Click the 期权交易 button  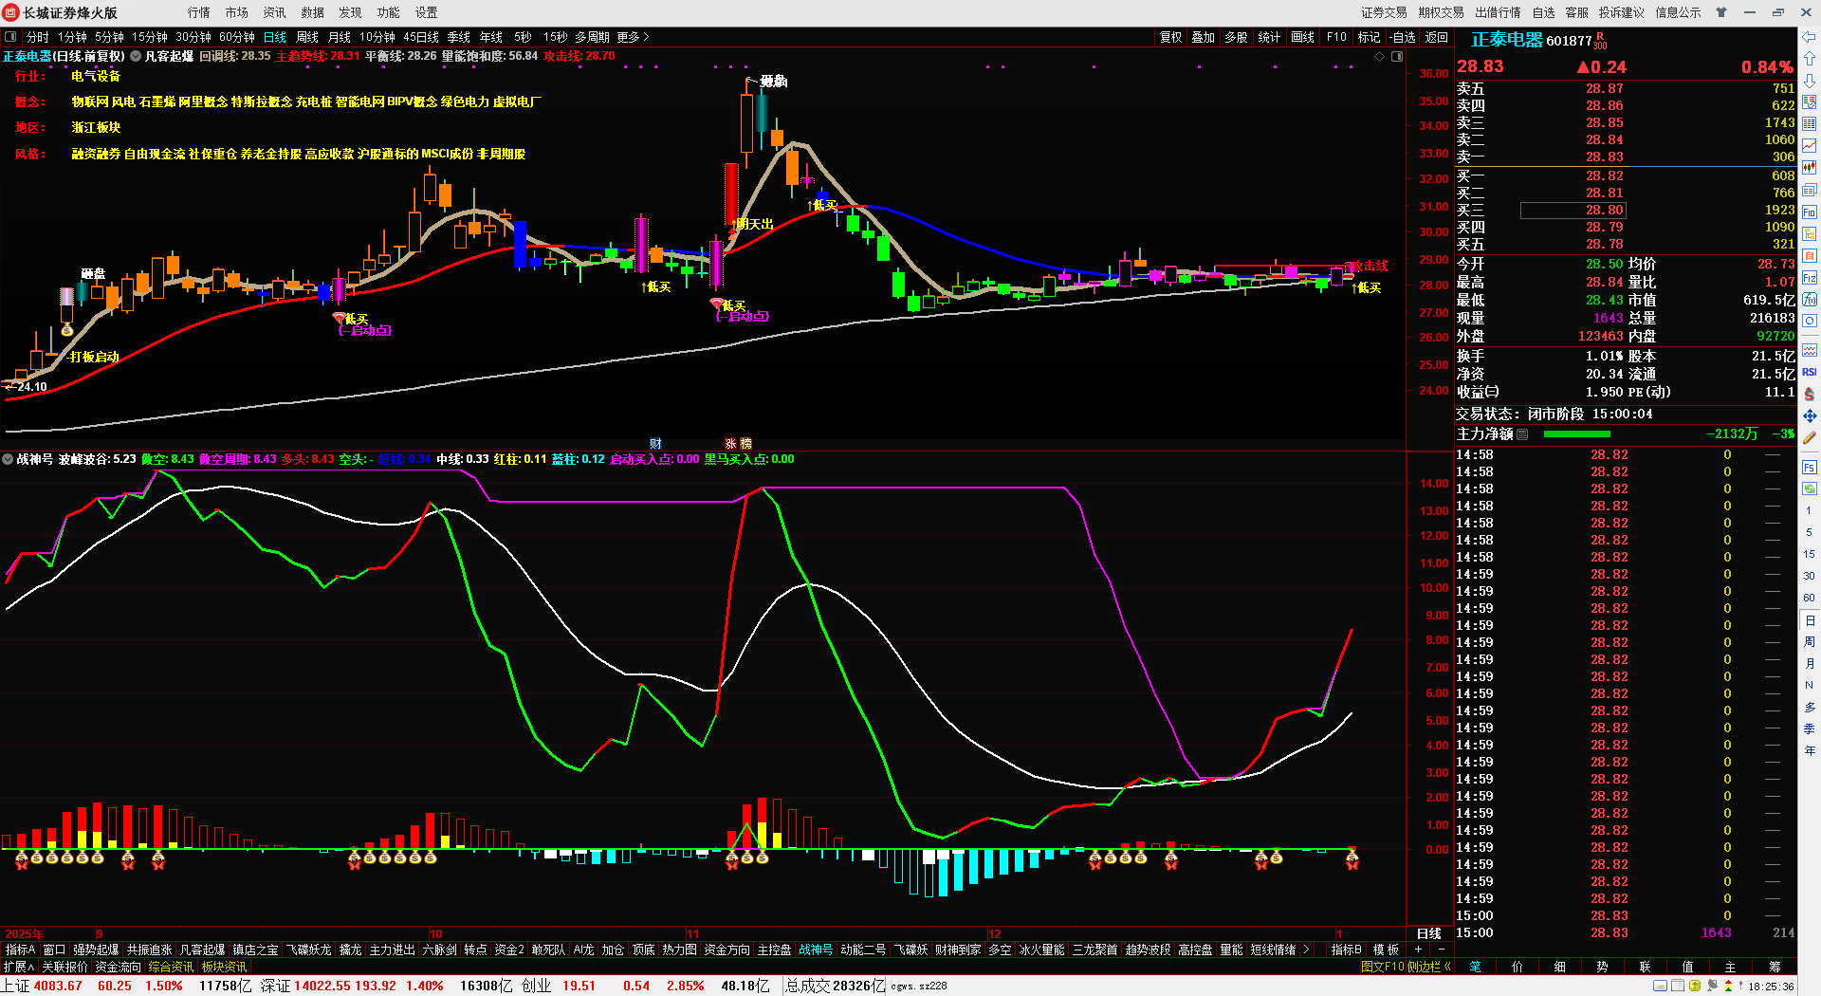pyautogui.click(x=1442, y=12)
